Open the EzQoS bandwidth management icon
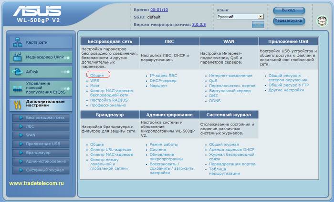The image size is (334, 202). coord(17,87)
